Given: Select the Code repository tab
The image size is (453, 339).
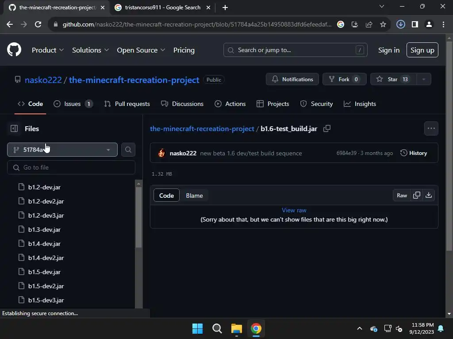Looking at the screenshot, I should pos(31,104).
